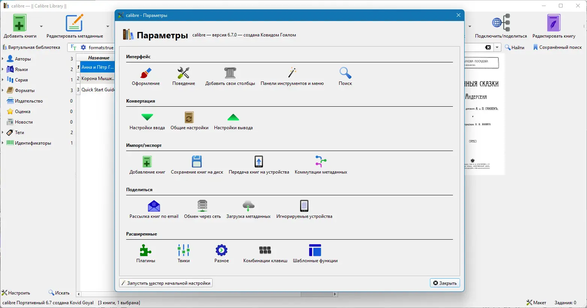Open the search history dropdown arrow
The height and width of the screenshot is (308, 587).
coord(497,47)
